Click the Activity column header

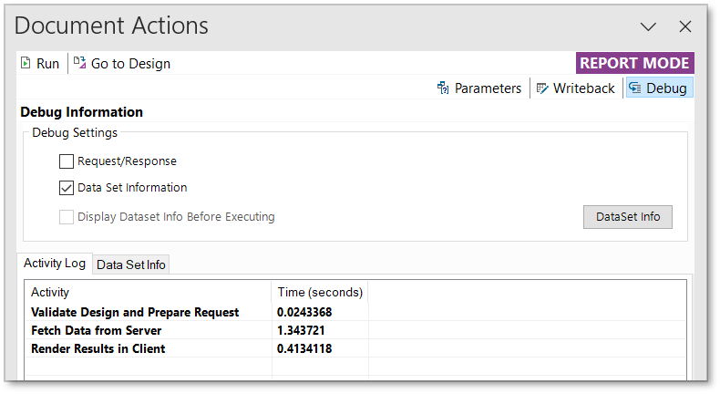coord(50,293)
